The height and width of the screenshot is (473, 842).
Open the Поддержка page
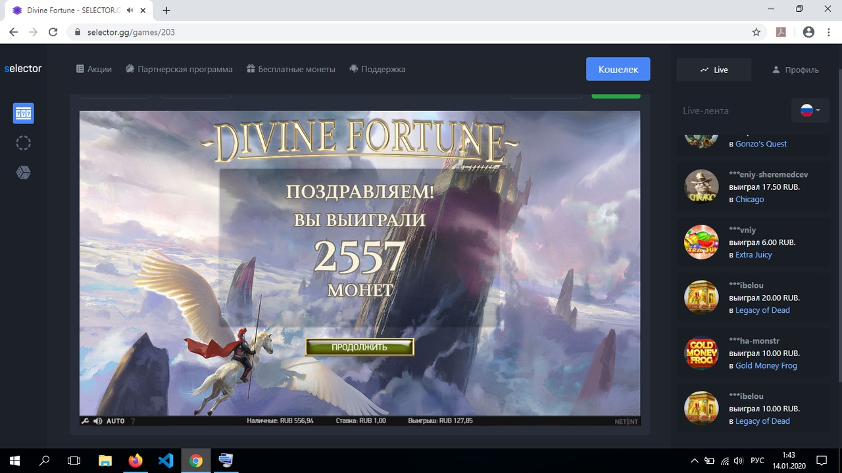pyautogui.click(x=377, y=69)
